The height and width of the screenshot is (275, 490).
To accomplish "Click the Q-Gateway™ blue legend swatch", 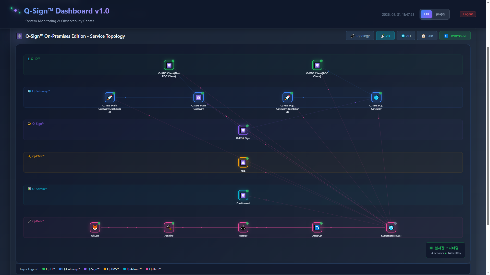I will coord(60,269).
